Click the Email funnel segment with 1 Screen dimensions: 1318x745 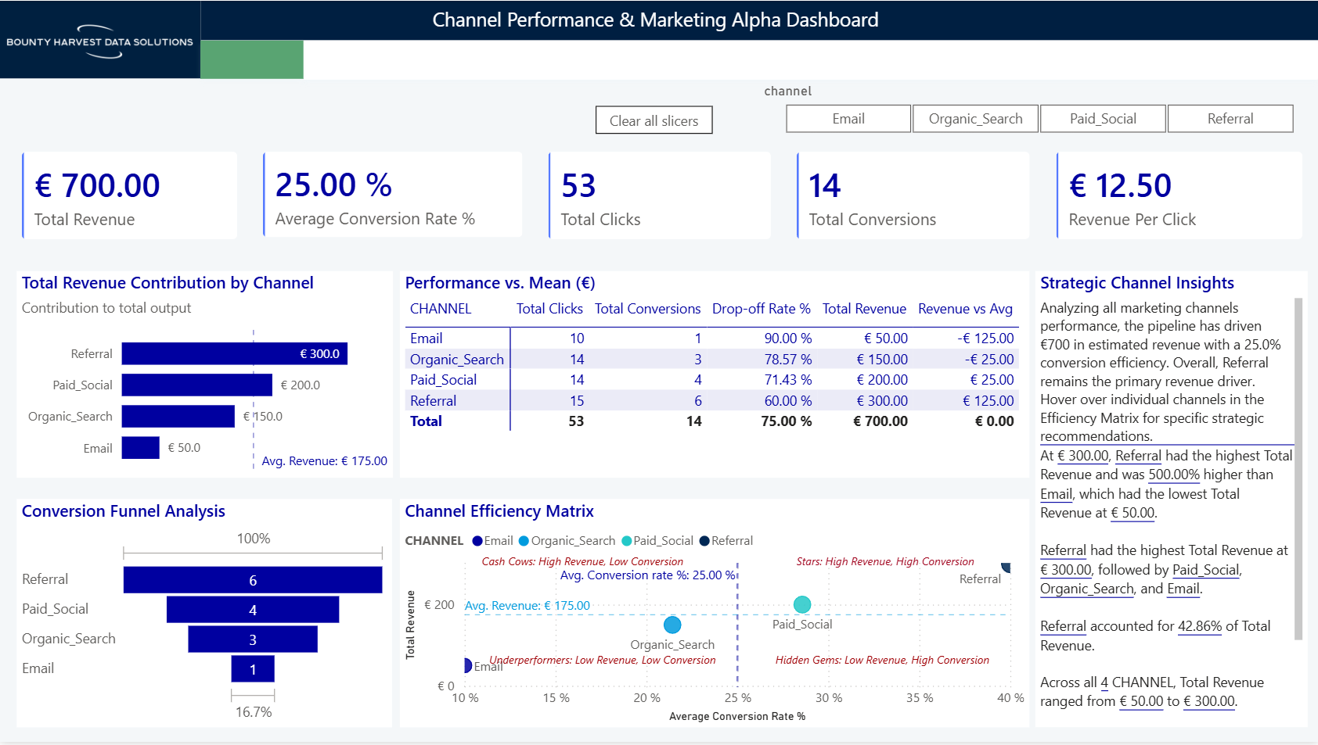point(253,669)
